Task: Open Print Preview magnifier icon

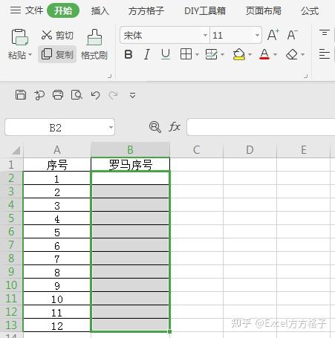Action: coord(77,95)
